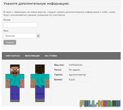The height and width of the screenshot is (110, 123).
Task: Click the Не задано email value
Action: (74, 70)
